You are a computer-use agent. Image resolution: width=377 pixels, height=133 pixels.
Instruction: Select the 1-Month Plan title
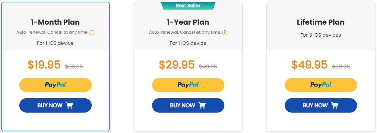coord(55,22)
